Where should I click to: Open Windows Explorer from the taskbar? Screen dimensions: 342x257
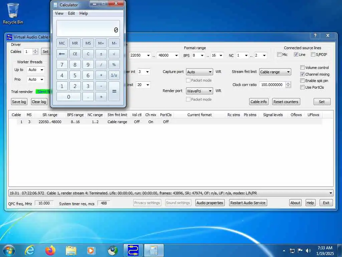tap(71, 250)
